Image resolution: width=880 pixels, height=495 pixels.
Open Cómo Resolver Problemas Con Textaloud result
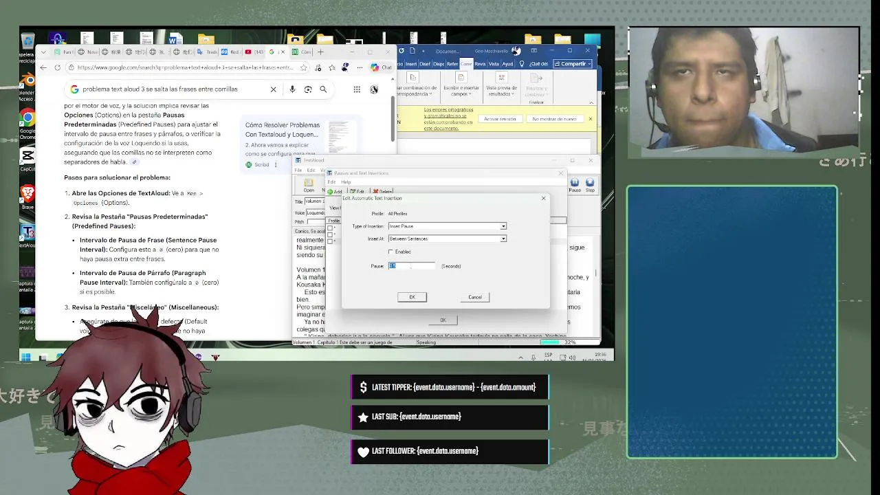click(x=283, y=130)
